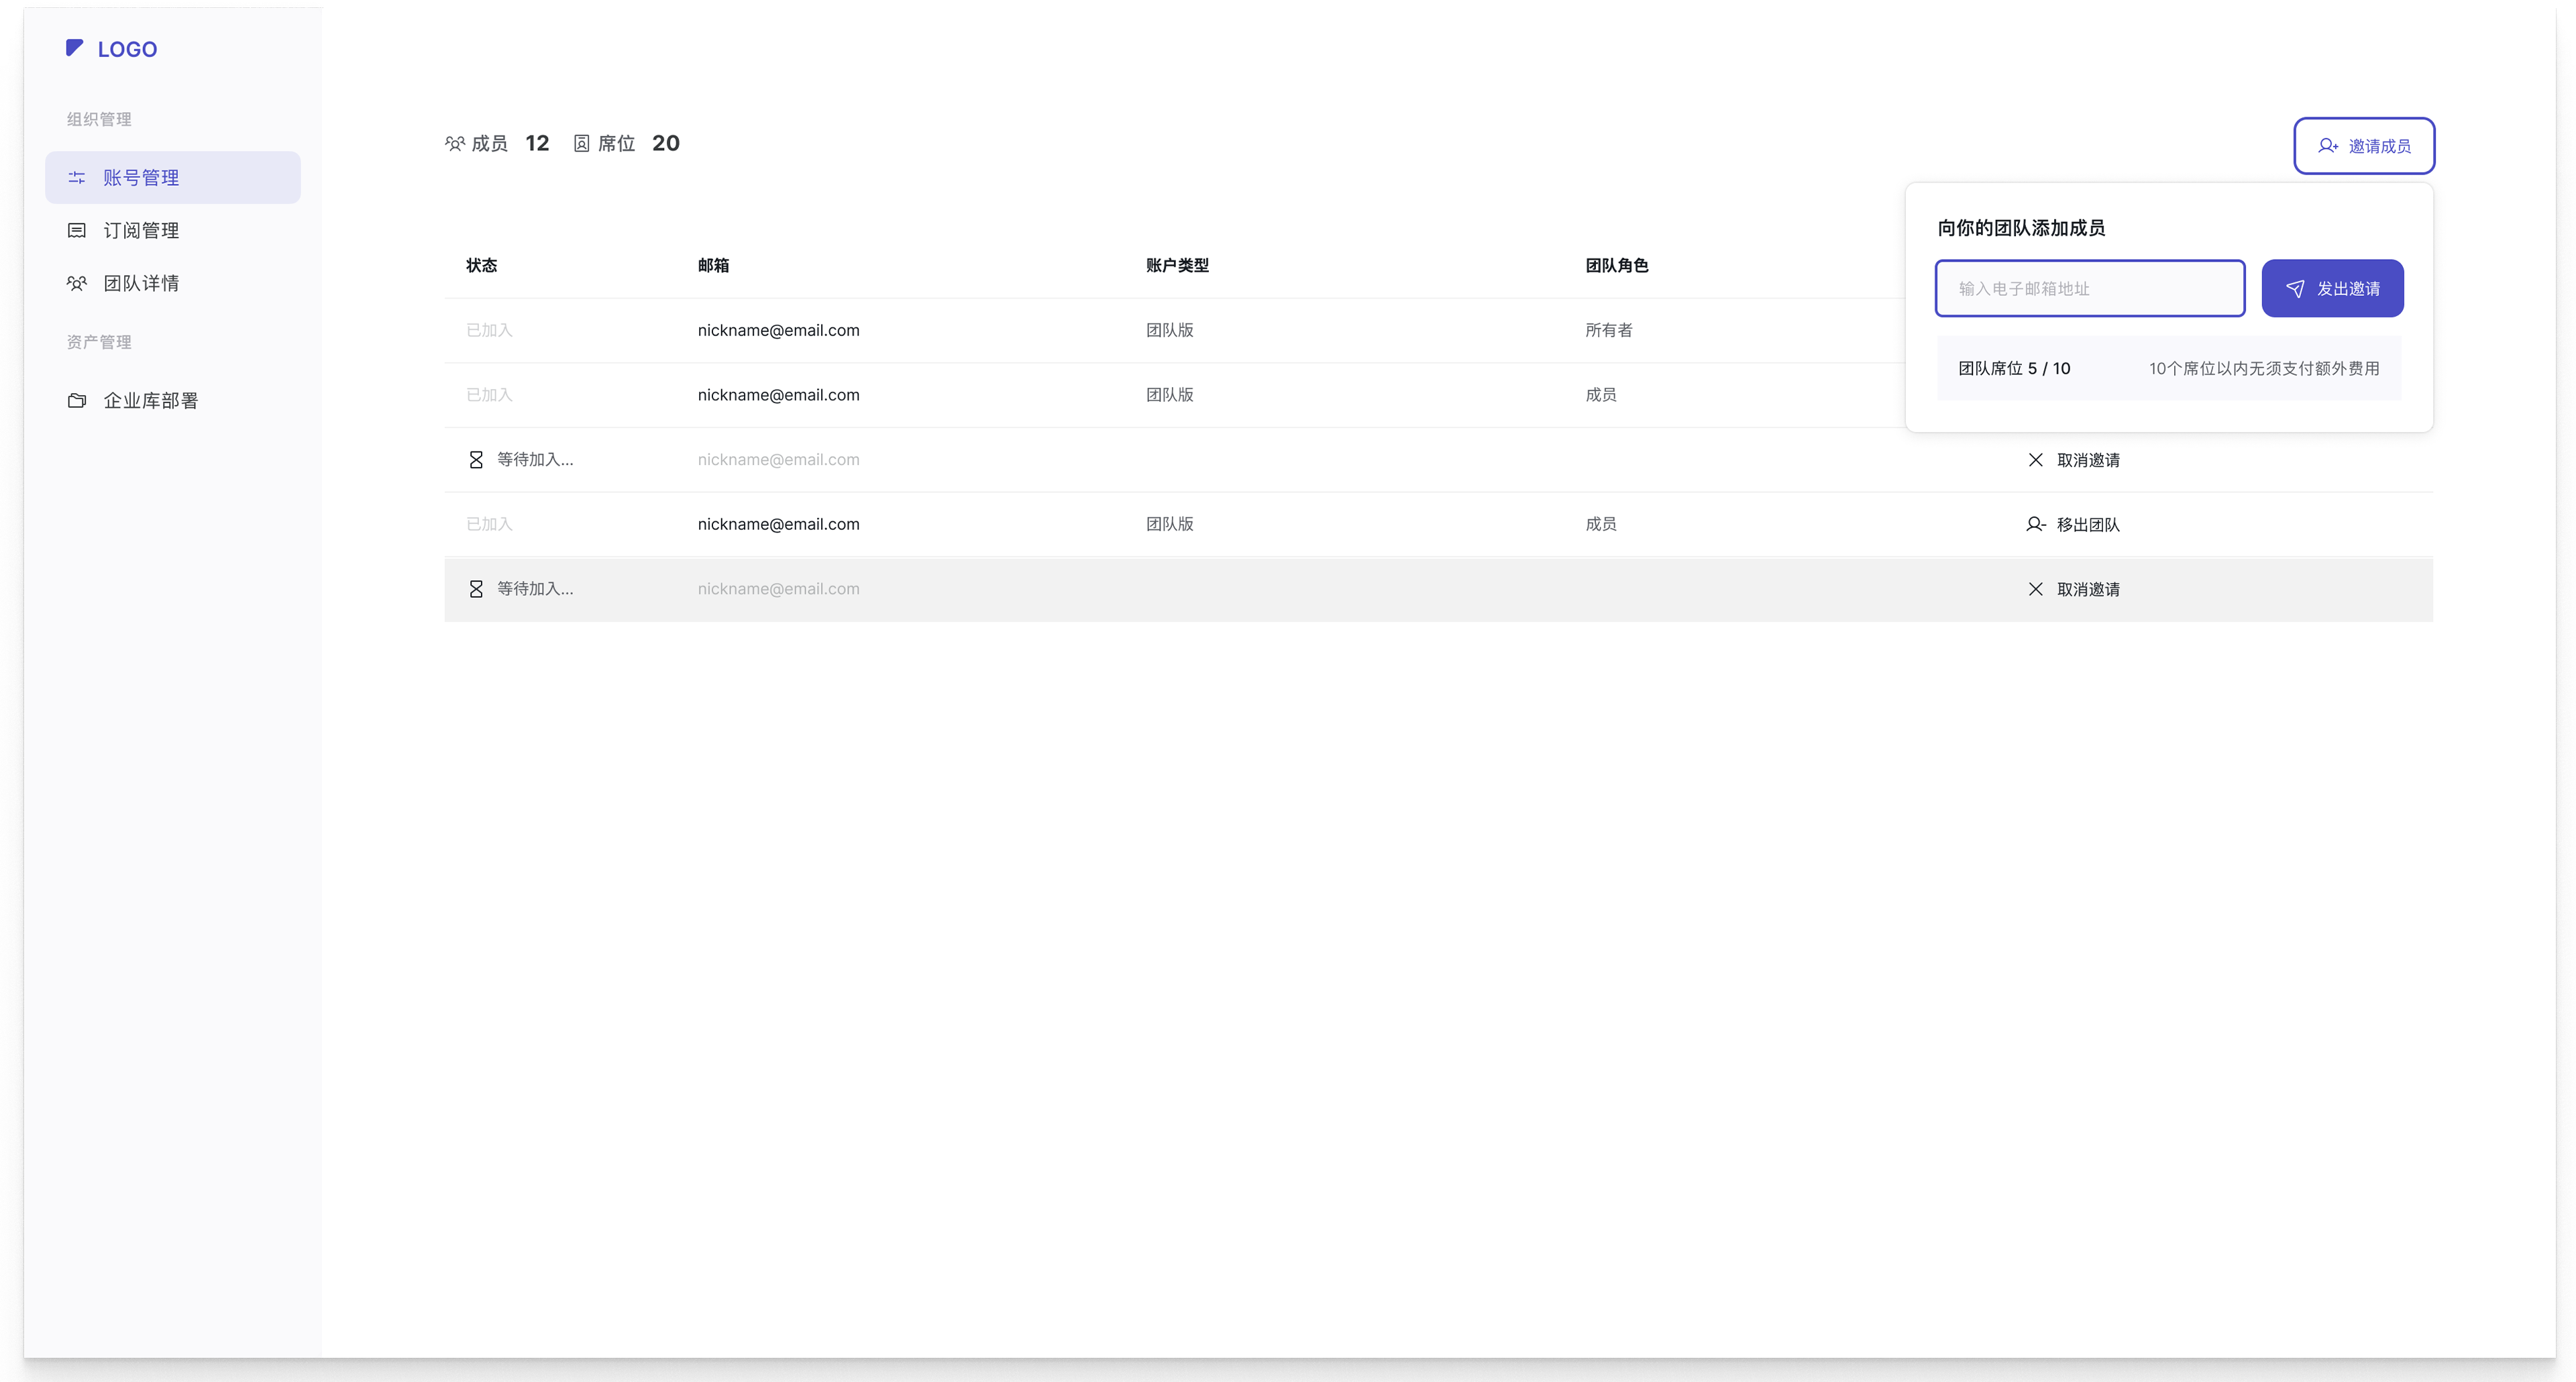Click the 企业库部署 folder icon

77,400
